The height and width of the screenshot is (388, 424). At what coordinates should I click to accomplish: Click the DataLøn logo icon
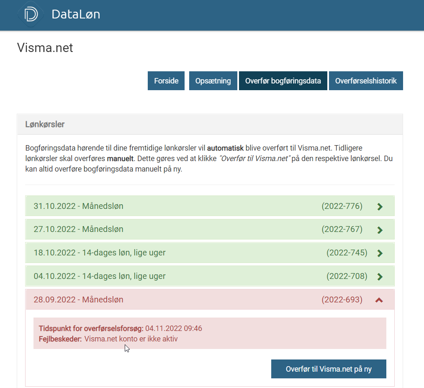(x=31, y=14)
